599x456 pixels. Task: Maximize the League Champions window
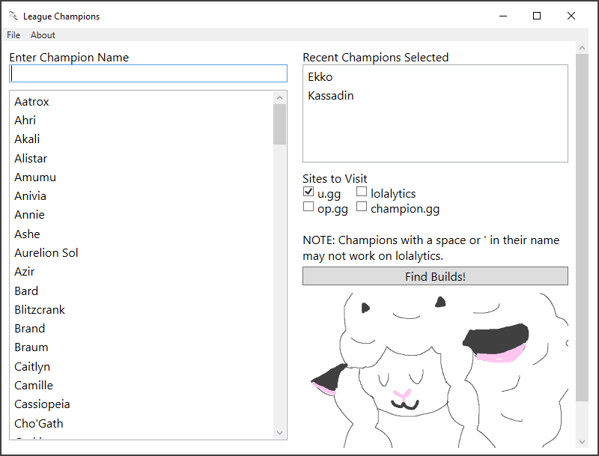pos(537,16)
